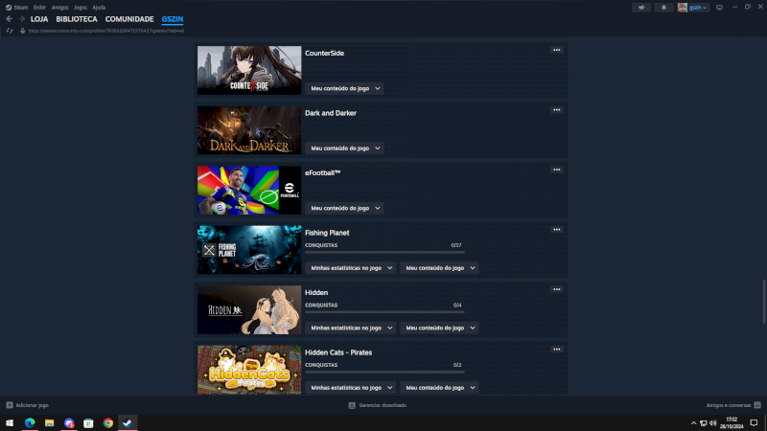Image resolution: width=767 pixels, height=431 pixels.
Task: Click Adicionar jogo label
Action: pos(33,405)
